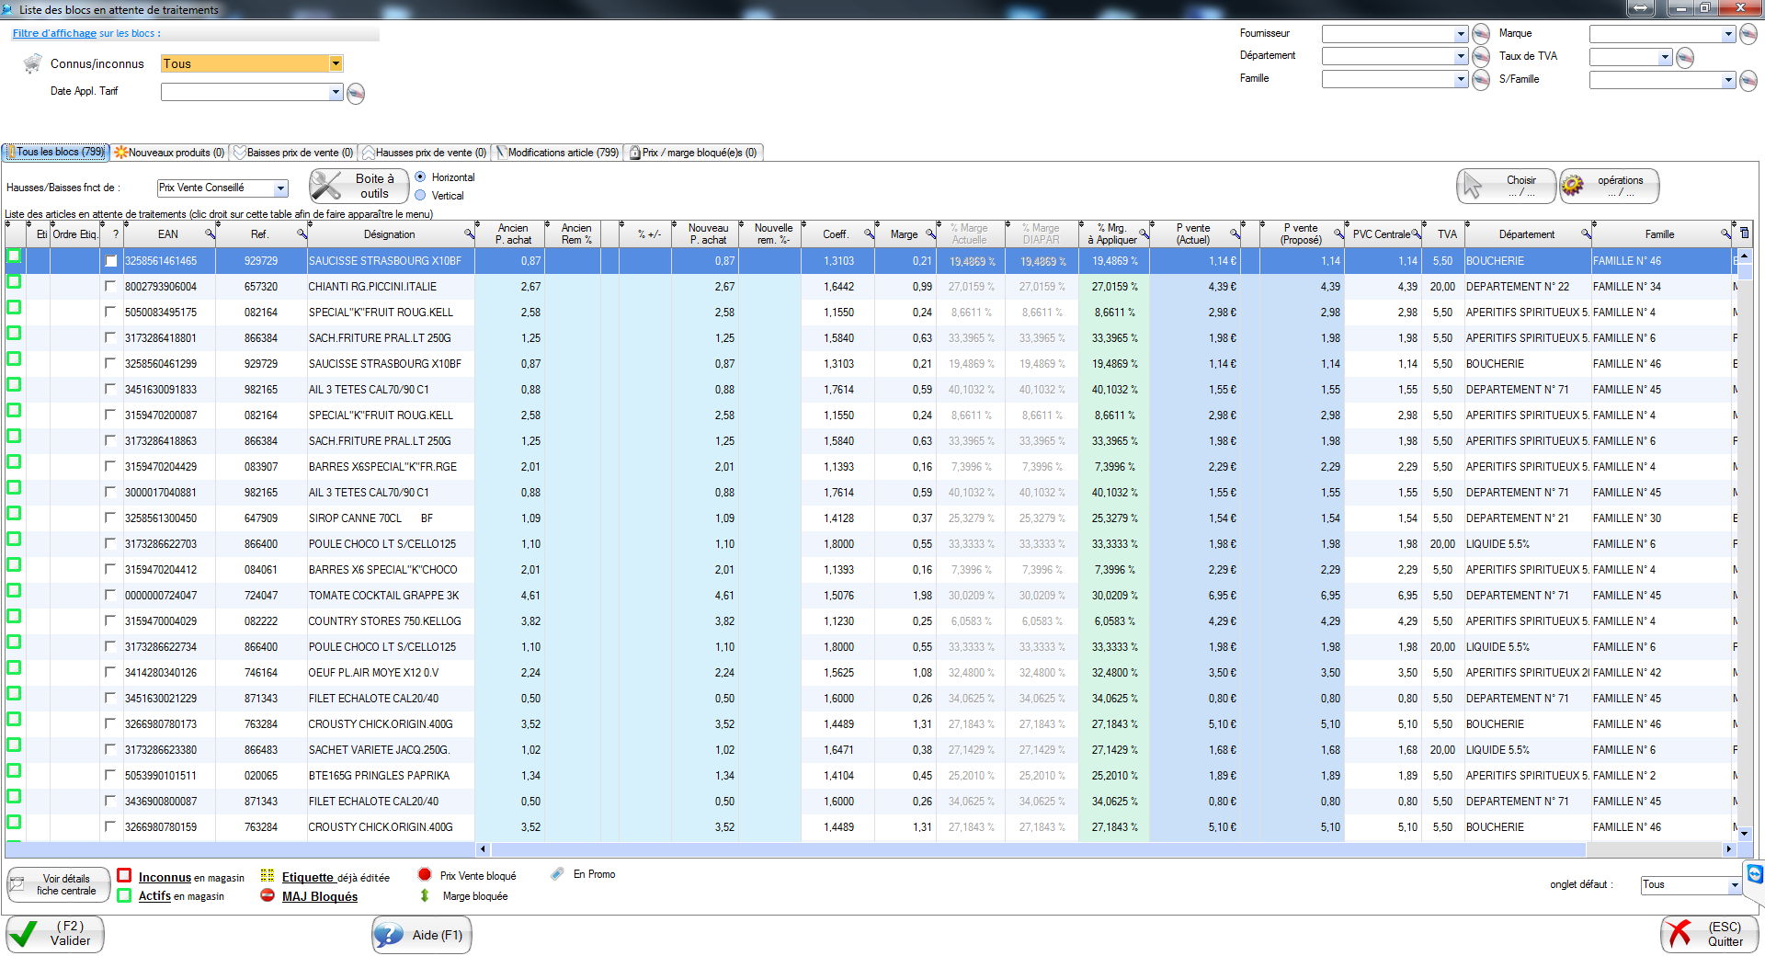The height and width of the screenshot is (956, 1765).
Task: Click search magnifier in Désignation column header
Action: point(470,234)
